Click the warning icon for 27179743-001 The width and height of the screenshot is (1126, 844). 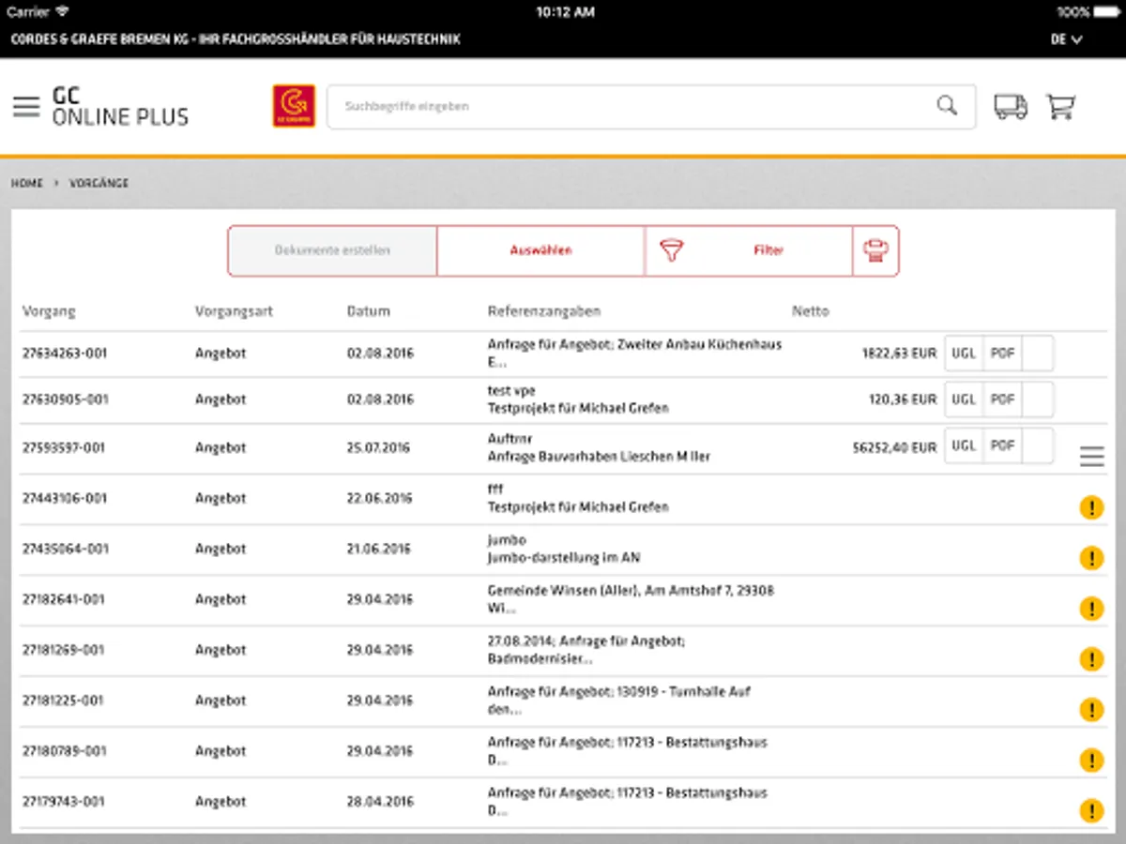click(x=1091, y=811)
